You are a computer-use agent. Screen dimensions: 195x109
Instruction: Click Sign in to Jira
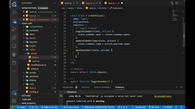pos(49,107)
